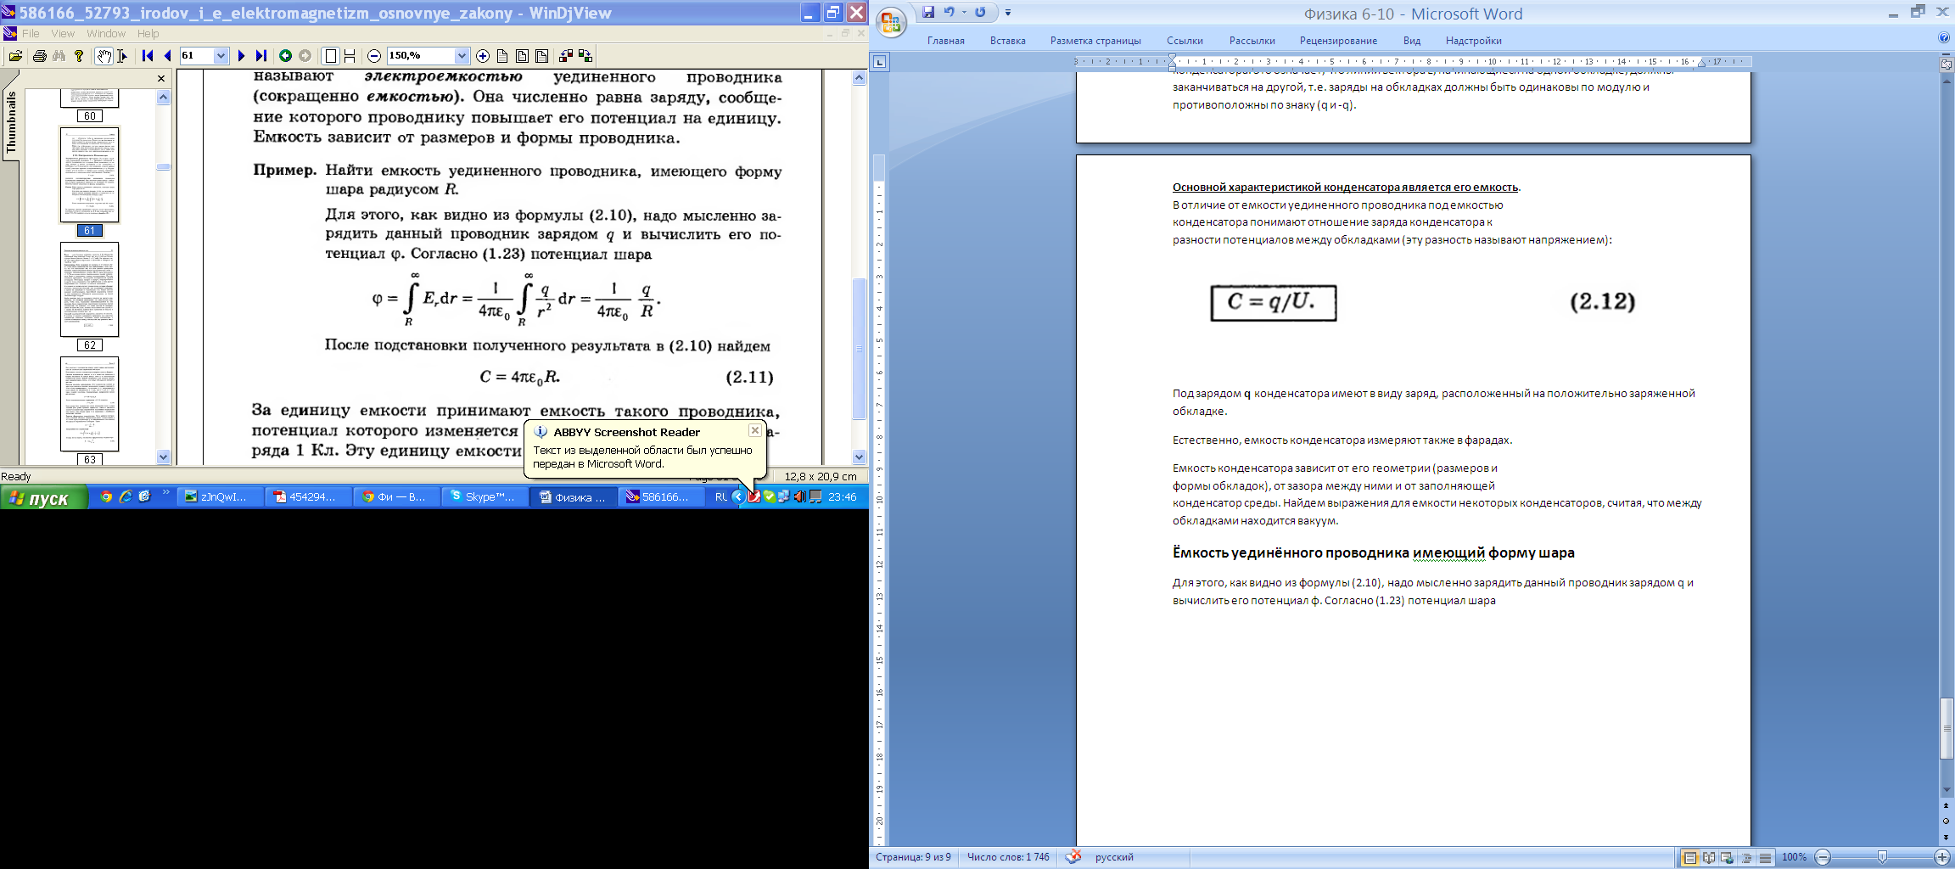Rotate page right in WinDjView

tap(585, 56)
